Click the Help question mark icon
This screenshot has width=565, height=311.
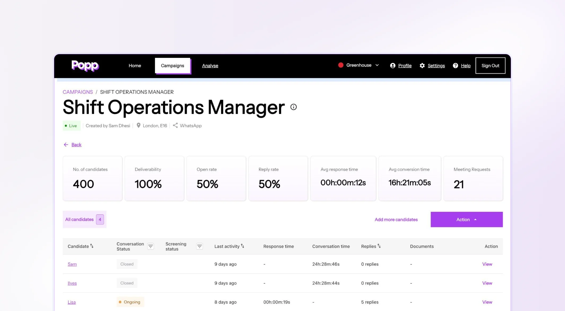pyautogui.click(x=455, y=65)
